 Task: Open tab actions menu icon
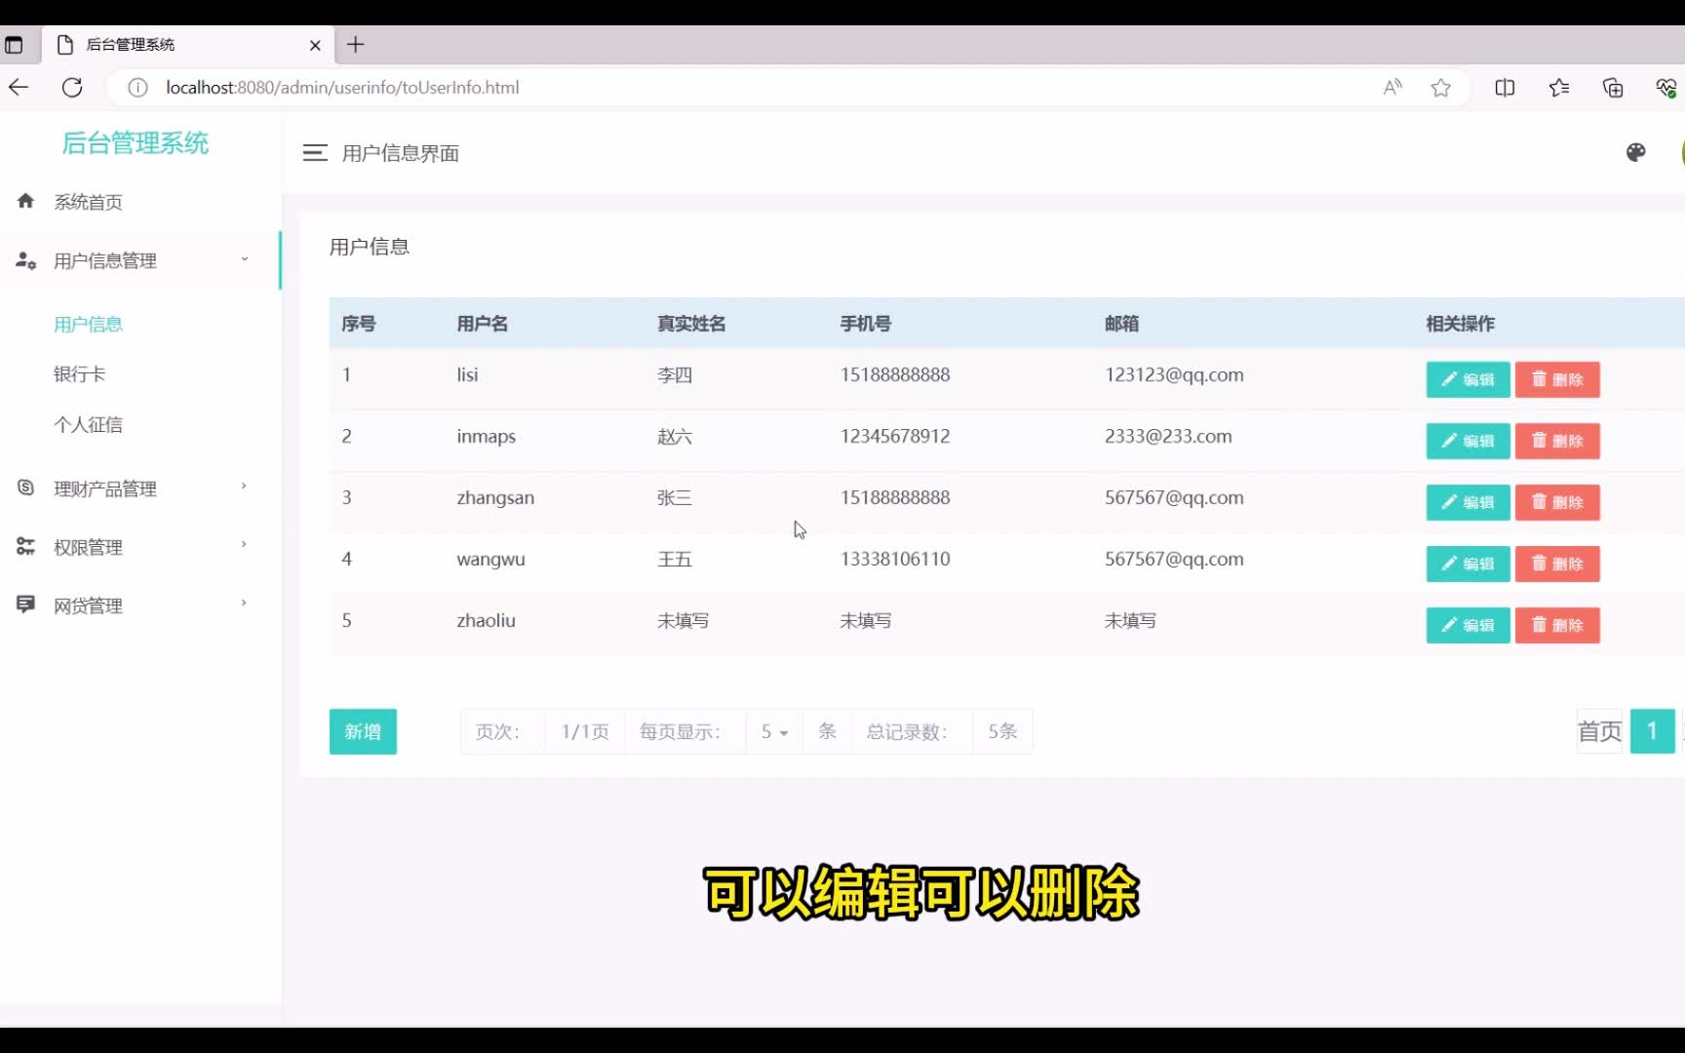14,45
